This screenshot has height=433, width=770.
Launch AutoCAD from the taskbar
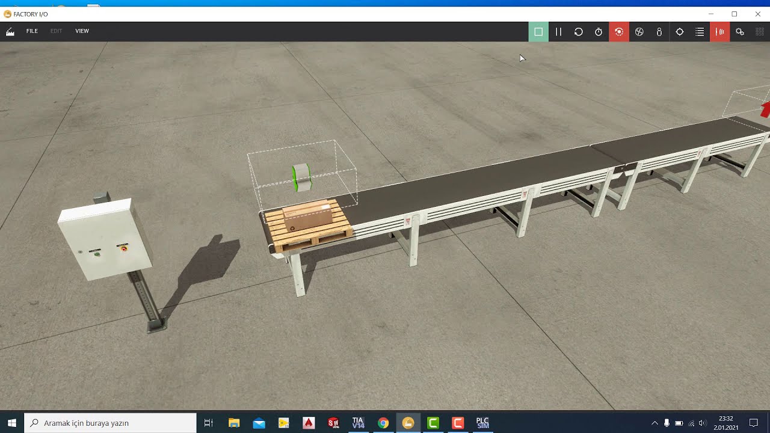tap(309, 423)
